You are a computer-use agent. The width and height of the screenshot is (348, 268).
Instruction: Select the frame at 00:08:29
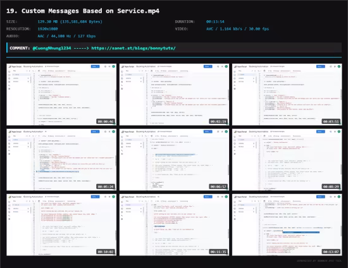point(287,160)
